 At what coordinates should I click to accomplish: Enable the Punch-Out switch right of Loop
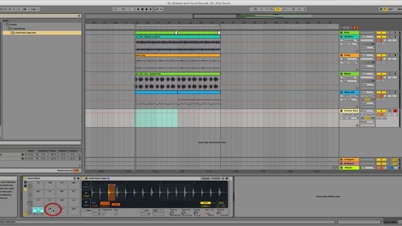(284, 9)
